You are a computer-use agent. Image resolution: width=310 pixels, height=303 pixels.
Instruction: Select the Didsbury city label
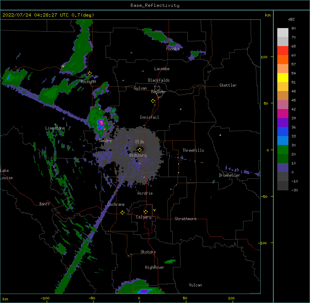[x=138, y=155]
